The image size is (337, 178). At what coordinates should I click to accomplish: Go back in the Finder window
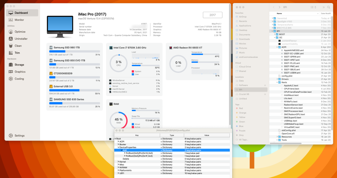pyautogui.click(x=274, y=7)
